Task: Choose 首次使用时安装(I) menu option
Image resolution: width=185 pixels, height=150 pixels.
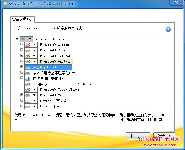Action: click(x=48, y=79)
